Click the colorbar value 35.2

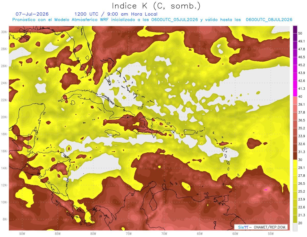pyautogui.click(x=302, y=128)
